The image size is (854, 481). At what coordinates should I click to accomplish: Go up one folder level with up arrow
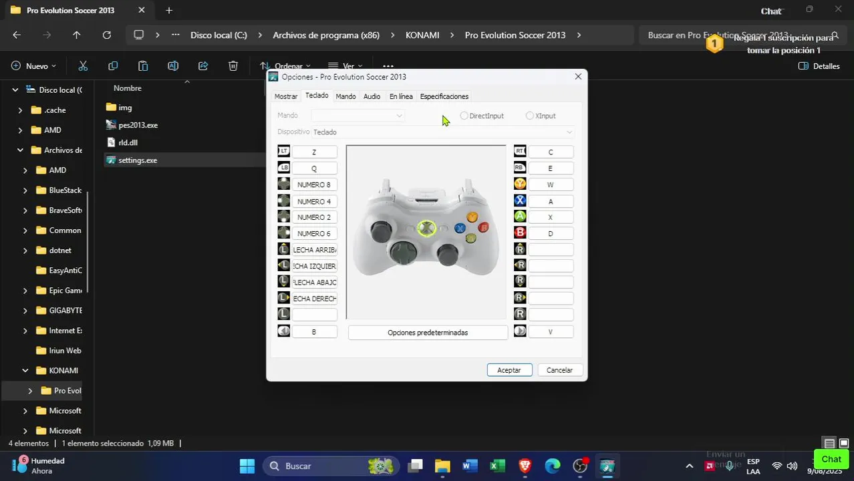click(77, 35)
